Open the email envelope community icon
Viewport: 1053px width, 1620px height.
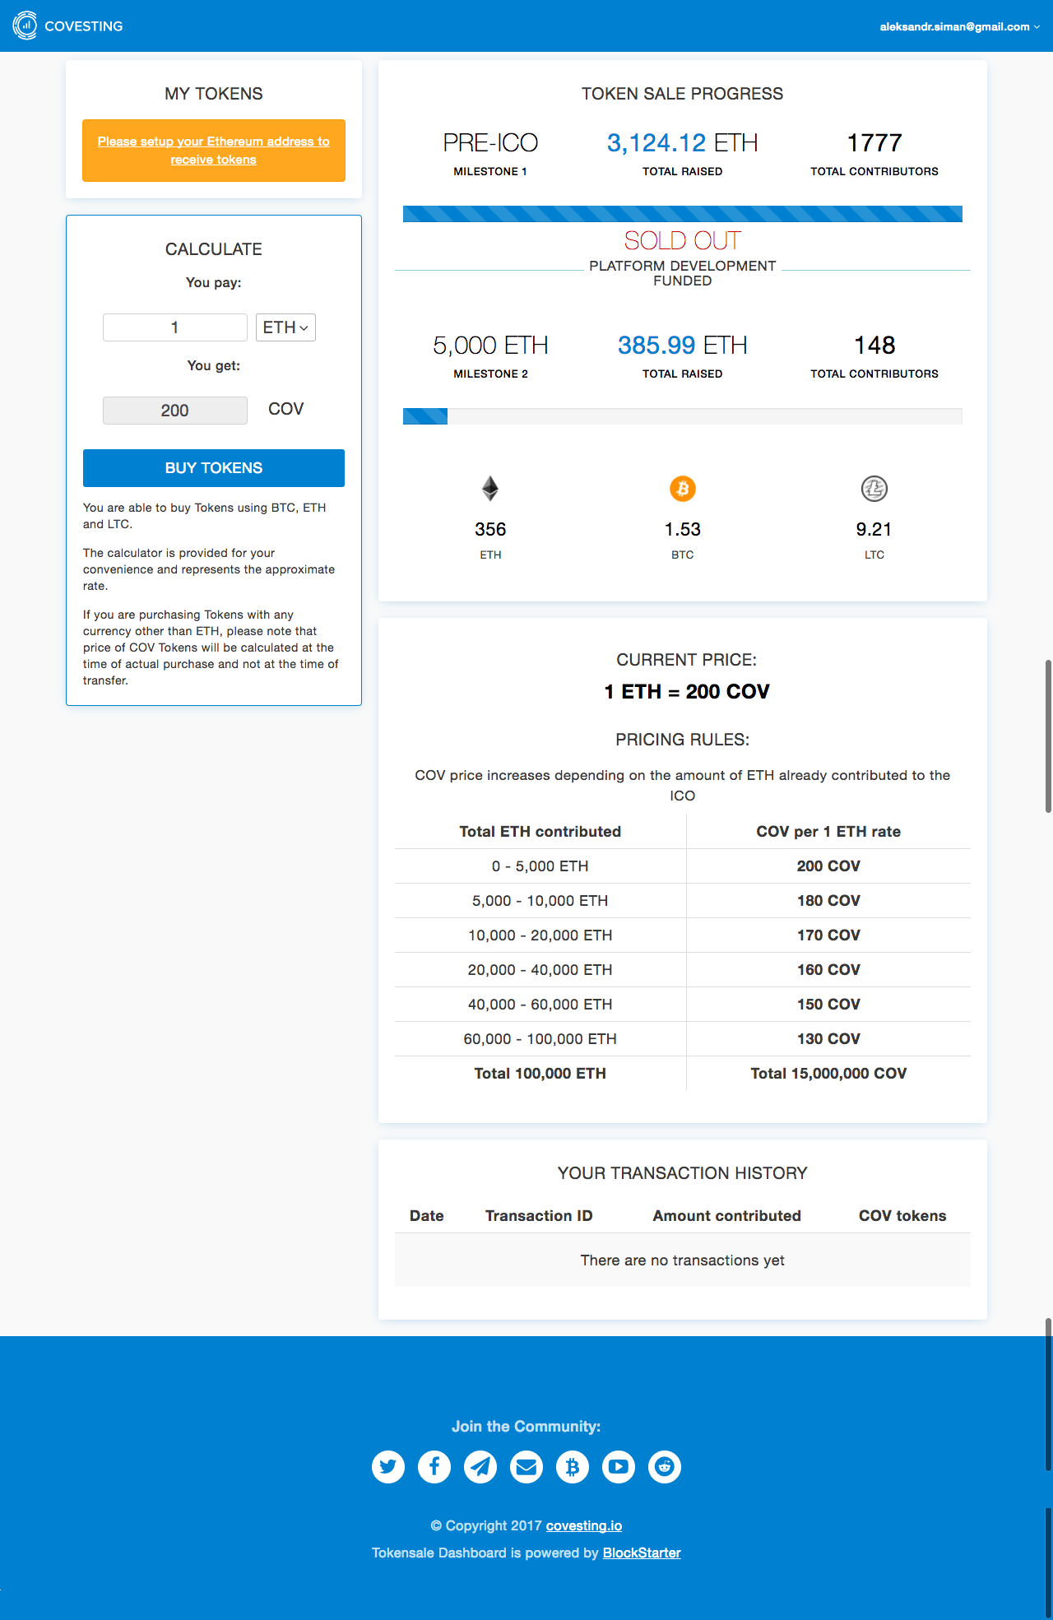click(526, 1466)
